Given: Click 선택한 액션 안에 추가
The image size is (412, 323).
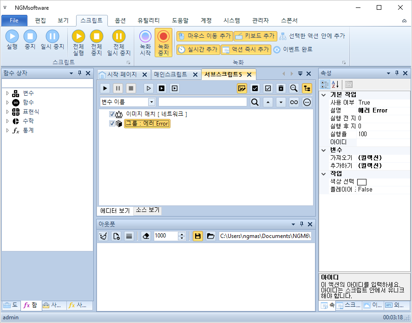Looking at the screenshot, I should tap(312, 36).
